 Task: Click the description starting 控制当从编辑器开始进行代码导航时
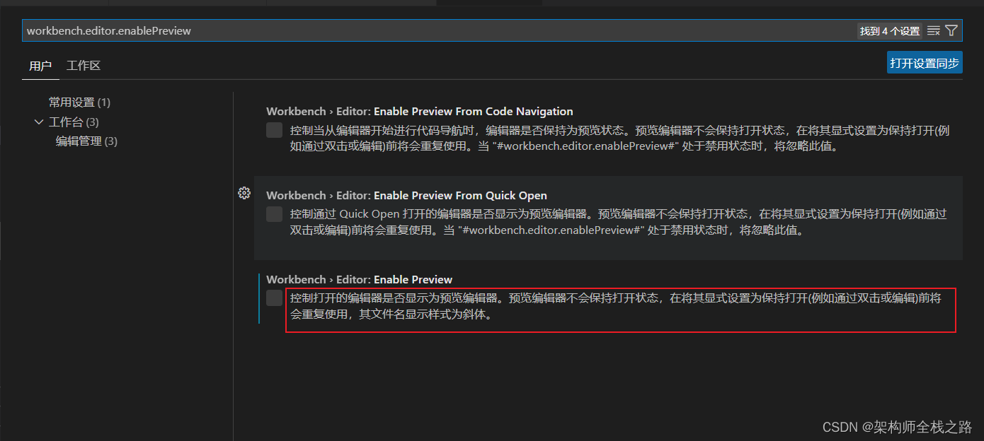[x=619, y=139]
